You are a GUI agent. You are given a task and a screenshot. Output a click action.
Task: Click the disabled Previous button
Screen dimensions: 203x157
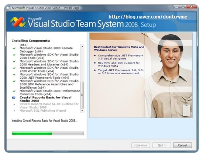point(141,145)
